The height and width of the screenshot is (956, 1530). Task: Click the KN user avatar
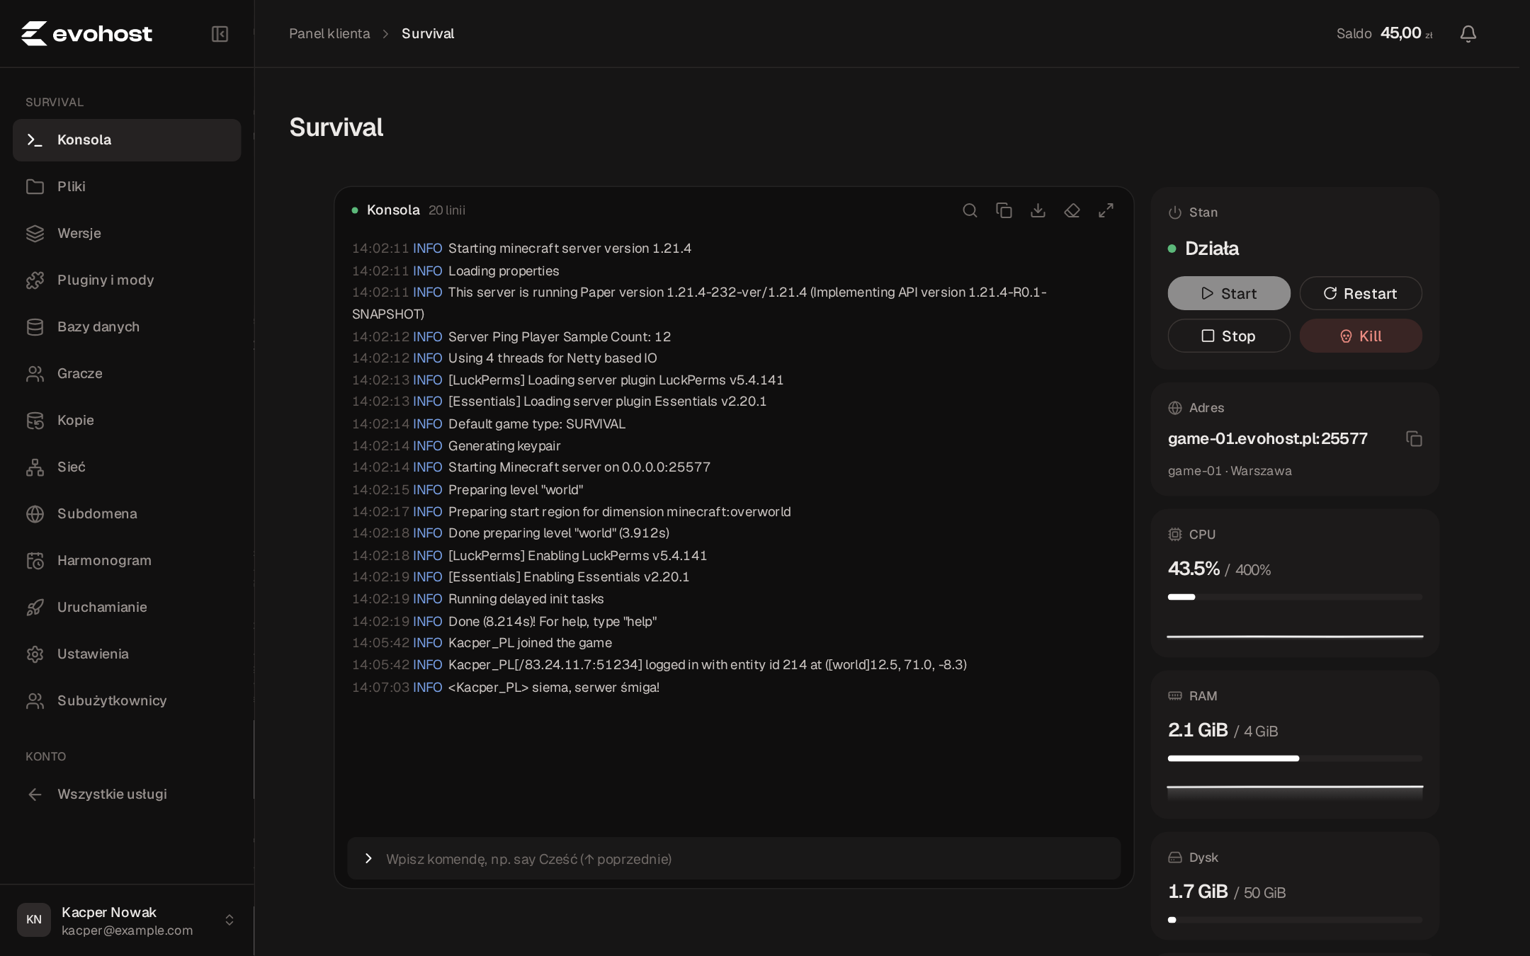34,920
